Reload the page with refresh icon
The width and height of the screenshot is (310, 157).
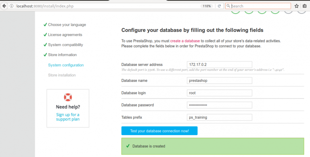(x=219, y=6)
